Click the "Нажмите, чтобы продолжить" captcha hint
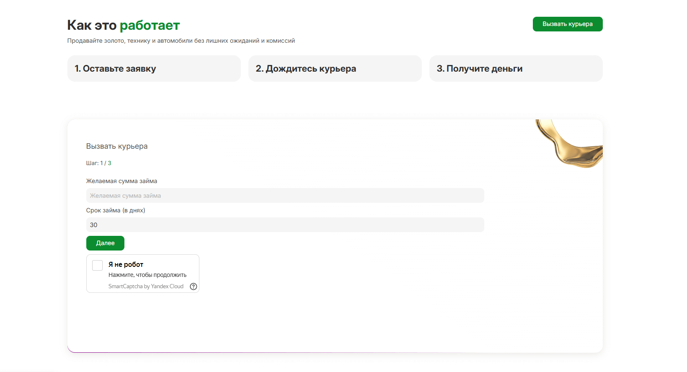Viewport: 687px width, 372px height. click(x=147, y=275)
